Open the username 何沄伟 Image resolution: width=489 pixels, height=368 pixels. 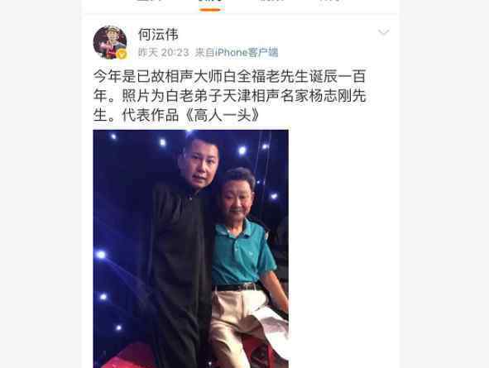click(158, 34)
